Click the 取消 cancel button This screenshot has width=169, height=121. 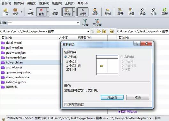tap(138, 97)
